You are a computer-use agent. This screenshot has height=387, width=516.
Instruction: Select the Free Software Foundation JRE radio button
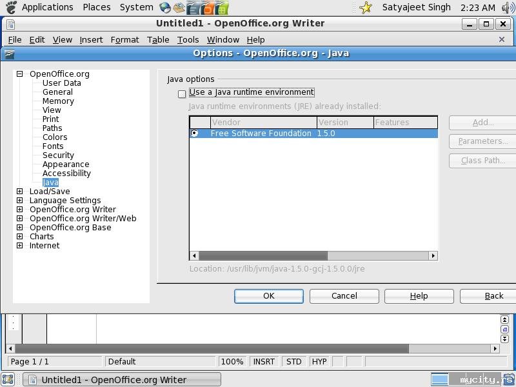tap(195, 133)
